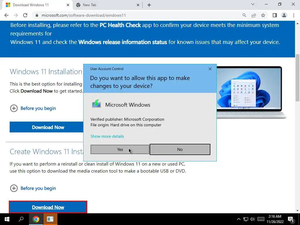Click the zoom magnifier icon in address bar
The width and height of the screenshot is (300, 225).
point(244,15)
